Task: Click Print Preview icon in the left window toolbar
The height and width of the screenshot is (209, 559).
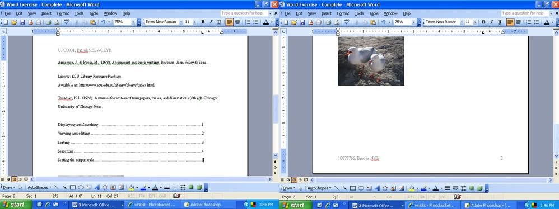Action: tap(57, 22)
